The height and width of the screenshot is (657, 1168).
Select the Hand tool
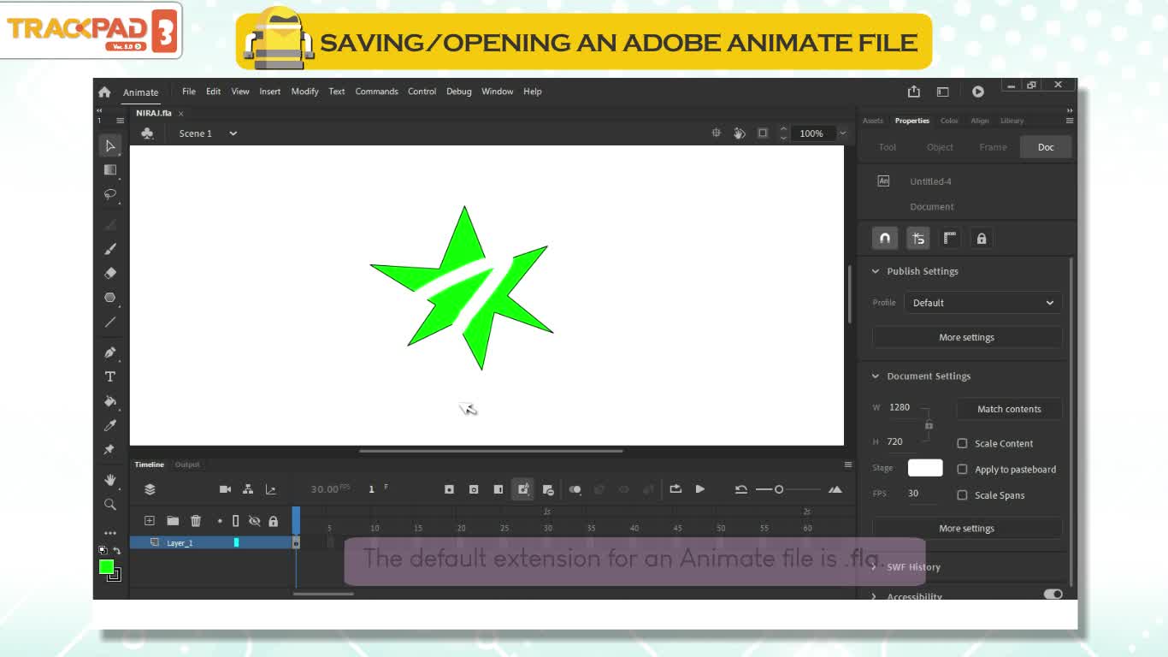[109, 480]
